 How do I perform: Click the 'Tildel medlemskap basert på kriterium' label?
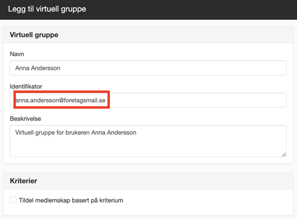click(71, 200)
